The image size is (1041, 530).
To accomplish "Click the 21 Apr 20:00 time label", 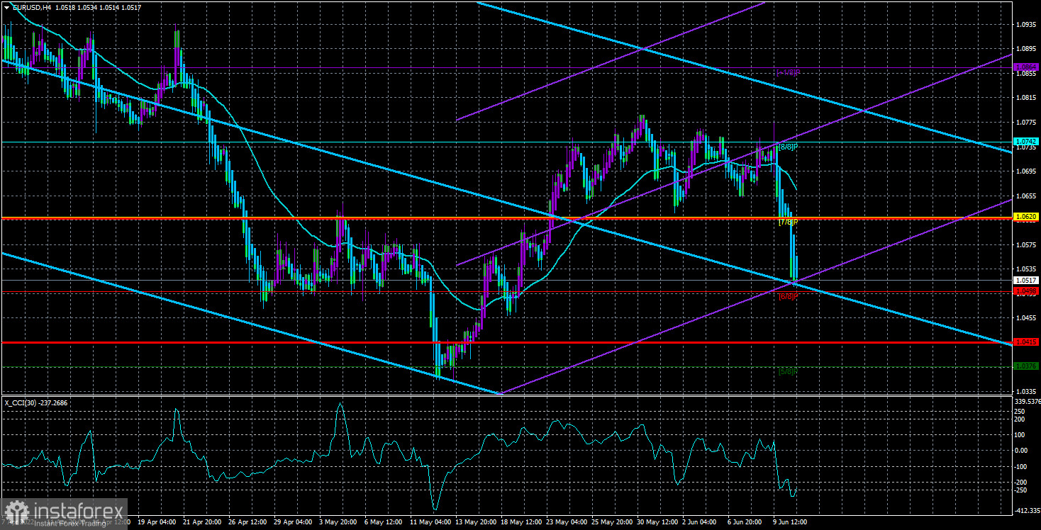I will coord(201,521).
